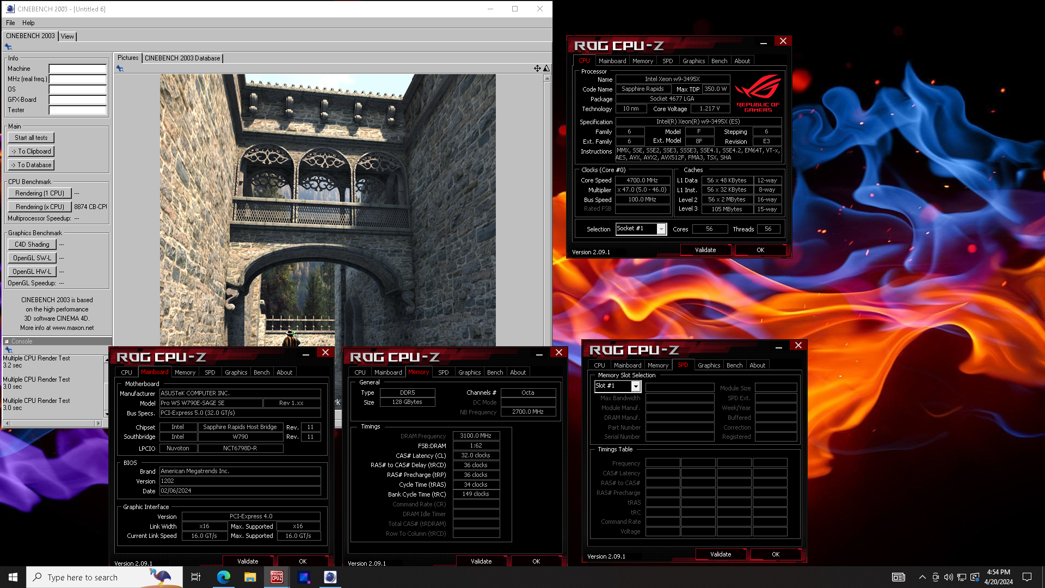Click Validate in the Memory tab window
This screenshot has width=1045, height=588.
481,561
